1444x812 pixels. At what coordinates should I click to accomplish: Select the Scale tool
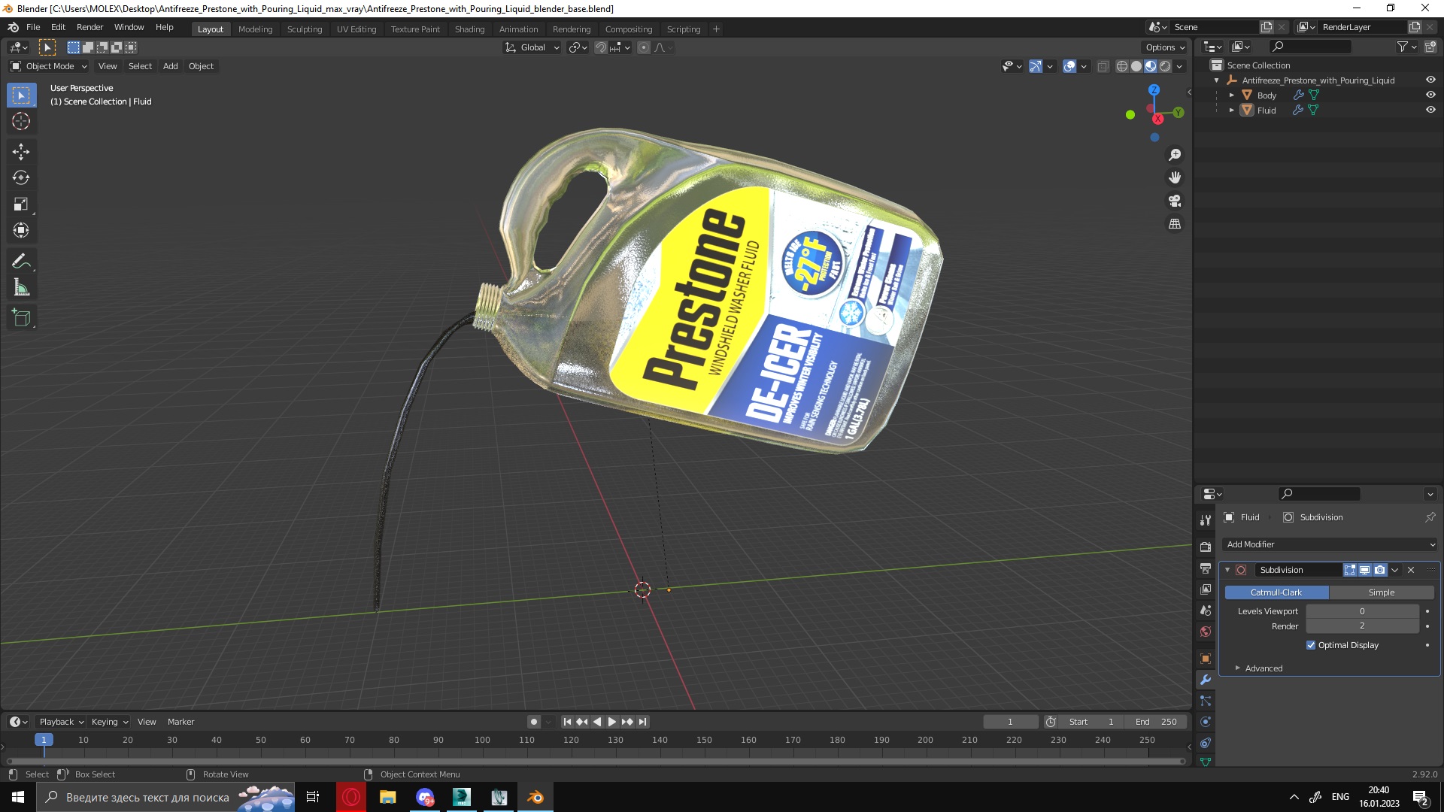21,205
